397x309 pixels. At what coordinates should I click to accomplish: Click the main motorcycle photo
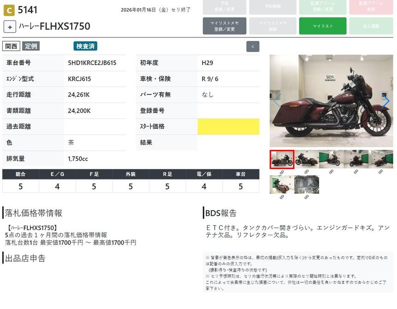pyautogui.click(x=331, y=101)
